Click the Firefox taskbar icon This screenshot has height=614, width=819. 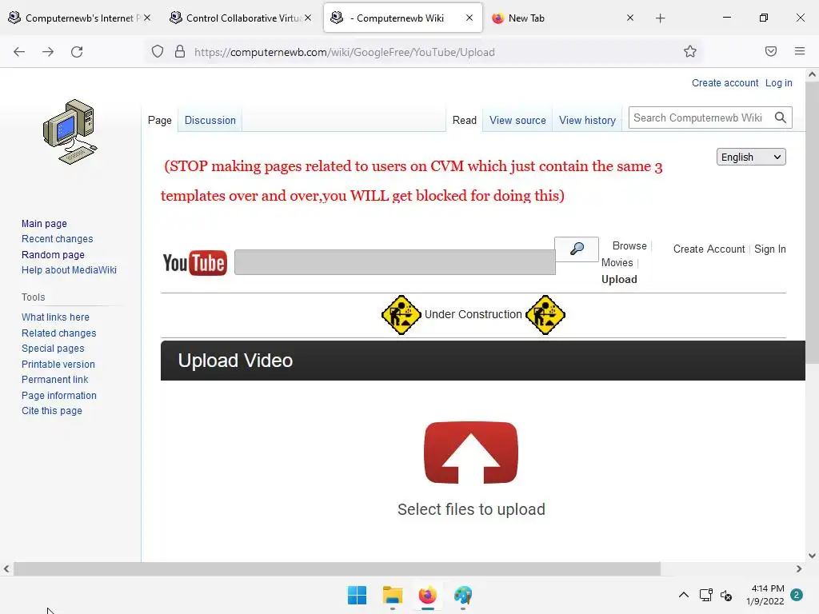(428, 595)
